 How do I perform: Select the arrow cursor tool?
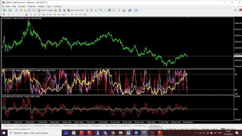click(4, 14)
